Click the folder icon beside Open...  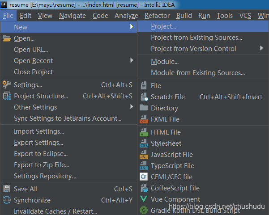7,38
